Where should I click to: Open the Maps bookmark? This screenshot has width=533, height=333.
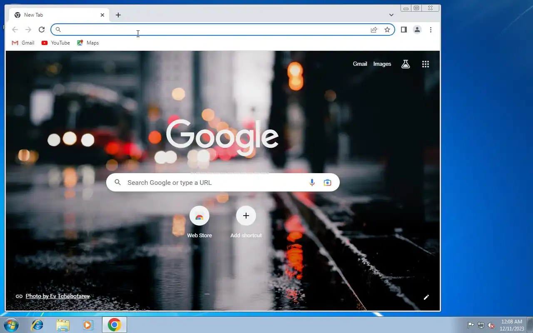click(x=88, y=43)
